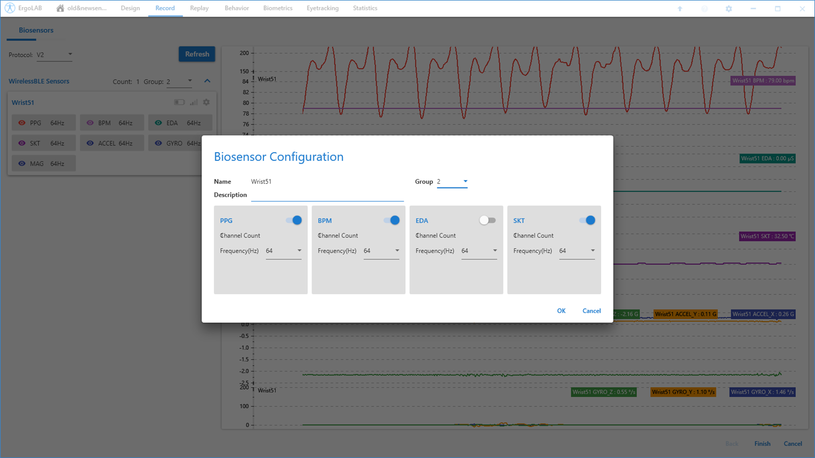Image resolution: width=815 pixels, height=458 pixels.
Task: Open the title bar settings gear
Action: click(729, 9)
